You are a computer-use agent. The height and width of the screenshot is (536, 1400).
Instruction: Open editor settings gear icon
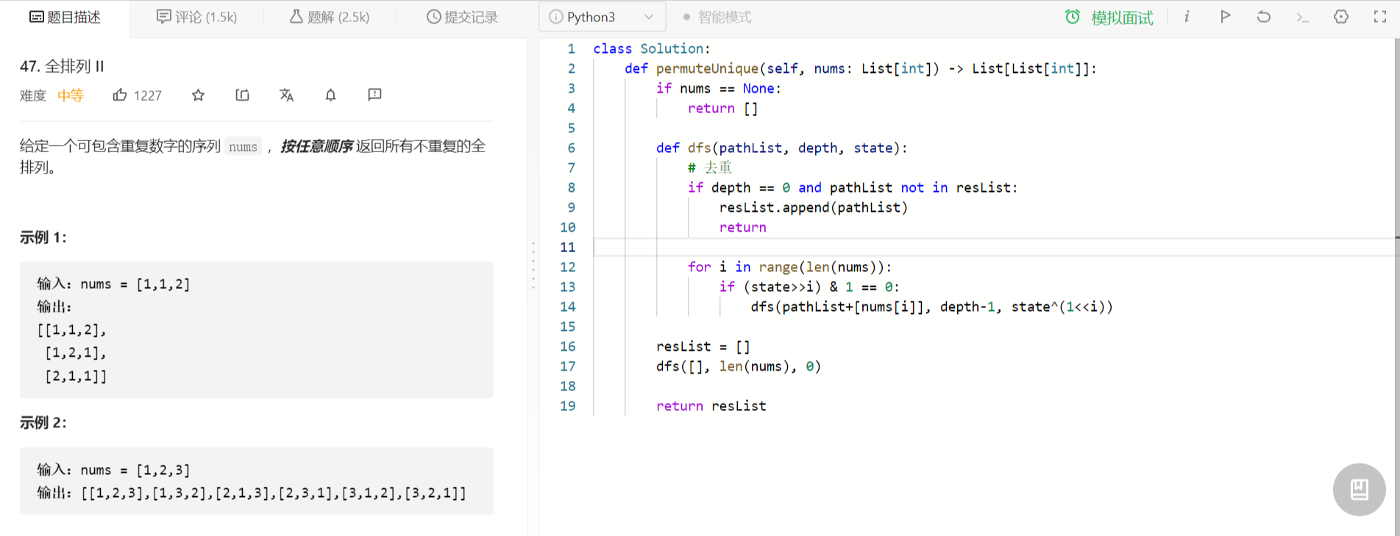click(x=1341, y=17)
